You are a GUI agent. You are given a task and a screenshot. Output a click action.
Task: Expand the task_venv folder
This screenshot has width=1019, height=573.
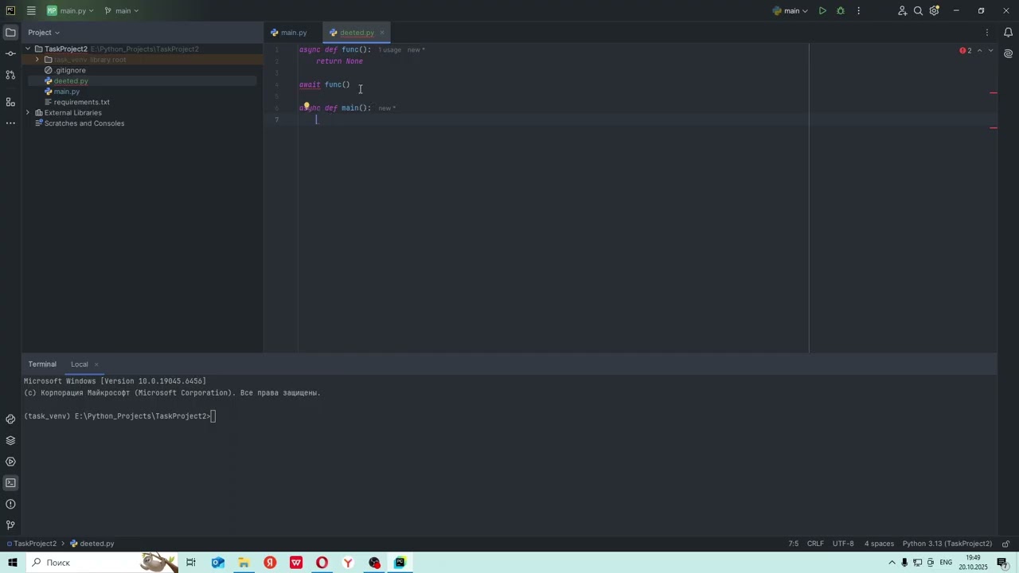click(37, 60)
